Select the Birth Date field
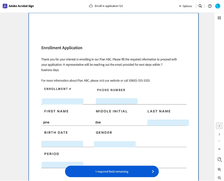This screenshot has height=181, width=224. [62, 144]
